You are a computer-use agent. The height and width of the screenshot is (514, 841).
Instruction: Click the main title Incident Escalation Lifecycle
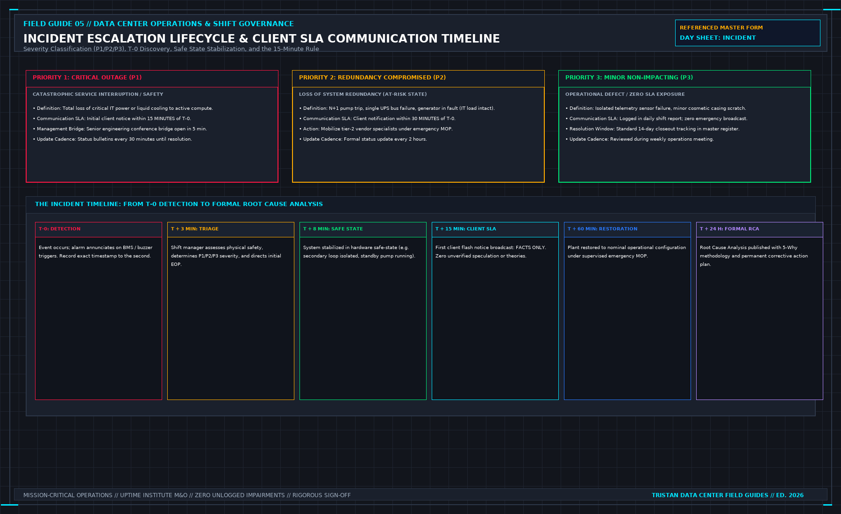262,39
